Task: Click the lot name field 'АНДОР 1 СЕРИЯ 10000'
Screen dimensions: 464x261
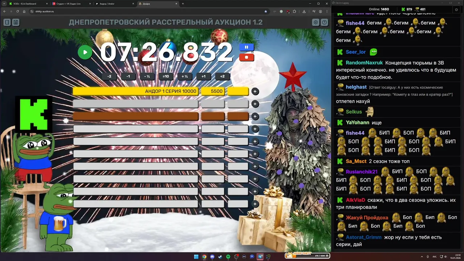Action: [136, 91]
